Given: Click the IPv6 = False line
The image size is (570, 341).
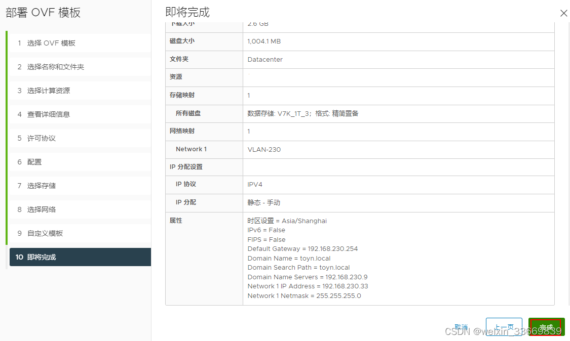Looking at the screenshot, I should [267, 230].
